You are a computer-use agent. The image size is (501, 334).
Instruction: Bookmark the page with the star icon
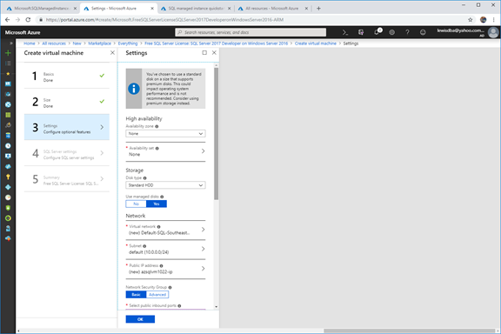coord(470,20)
